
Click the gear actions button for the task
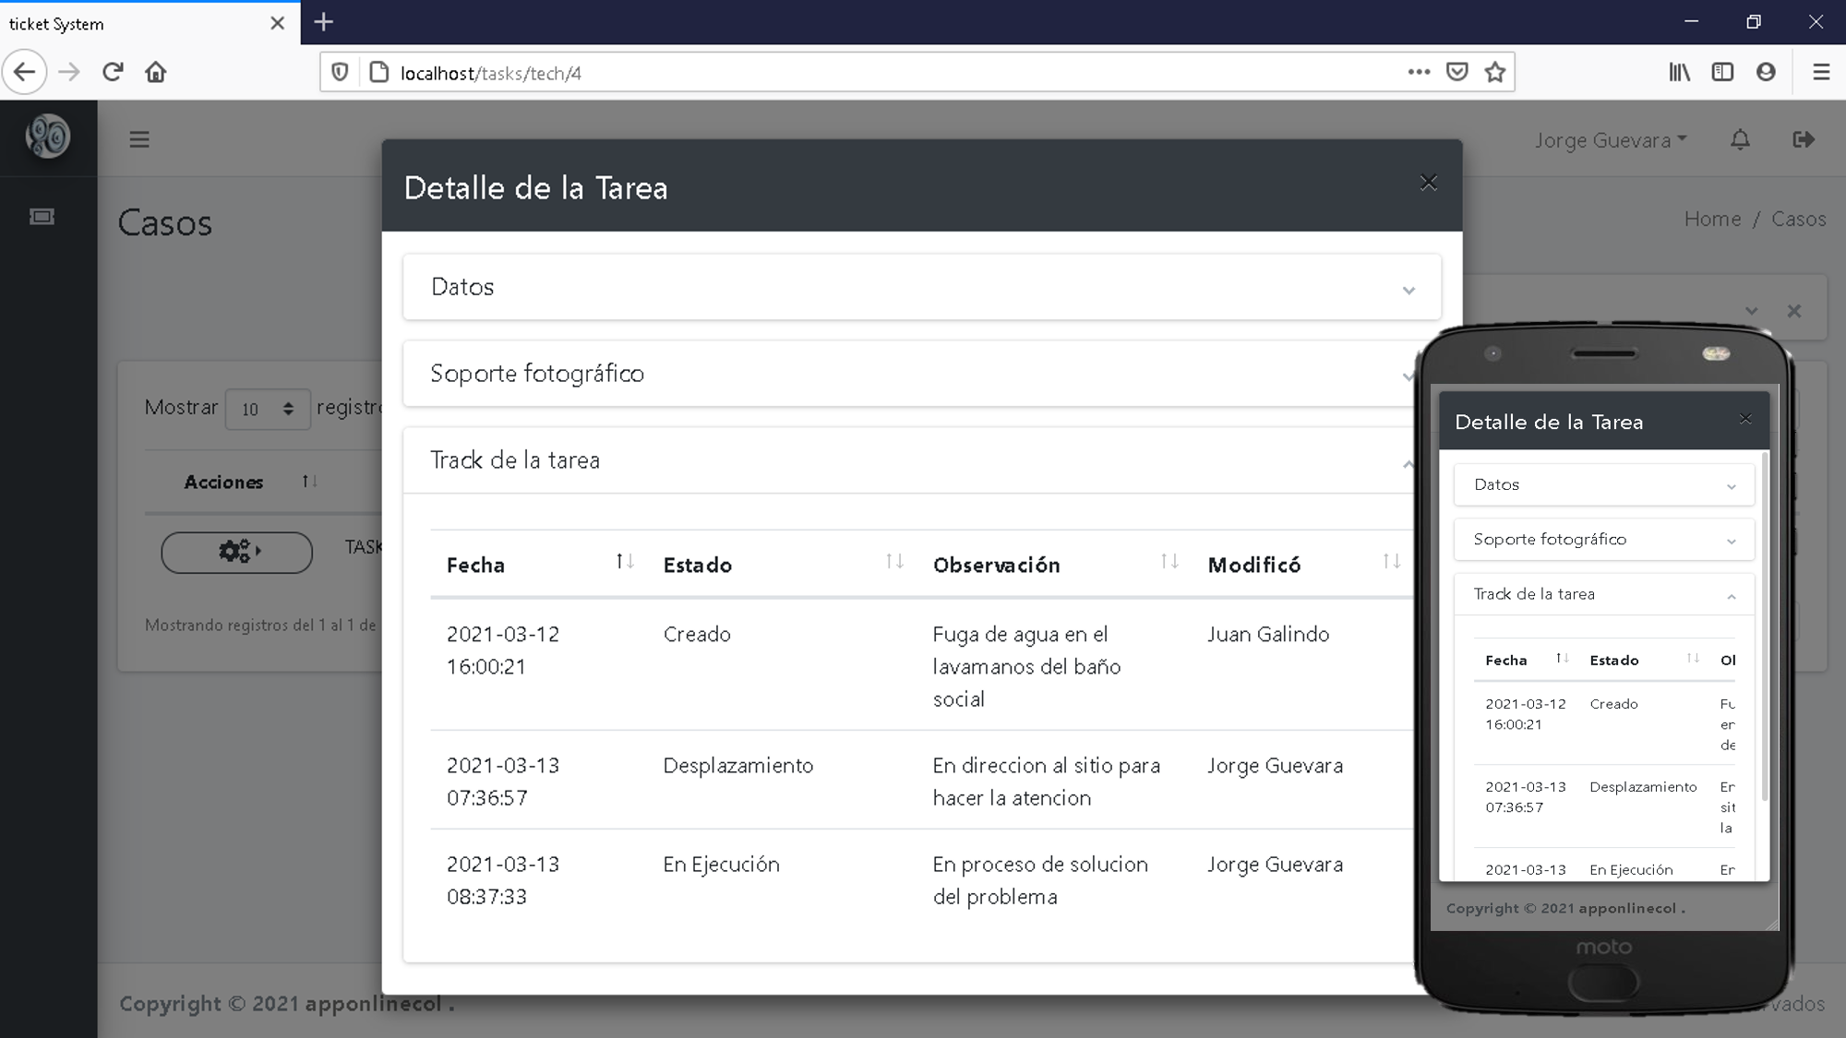[236, 552]
